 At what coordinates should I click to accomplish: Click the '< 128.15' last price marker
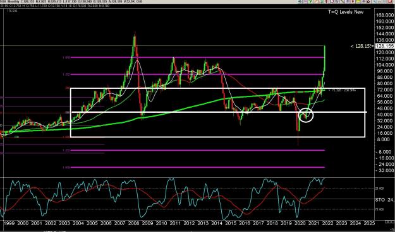(362, 46)
